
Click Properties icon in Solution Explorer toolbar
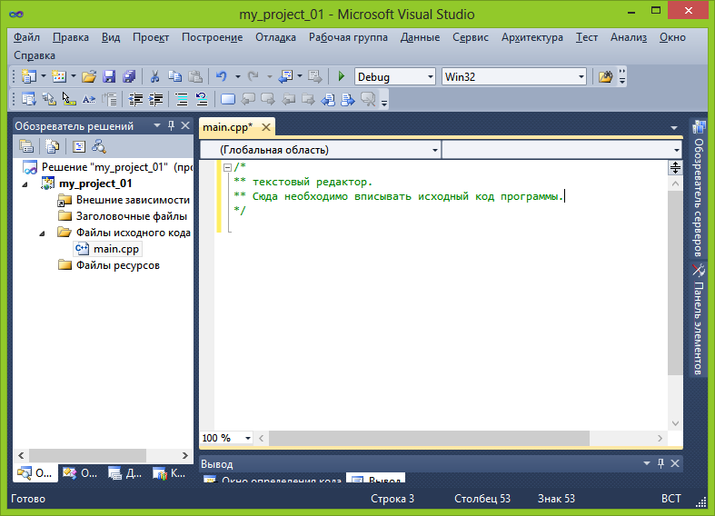[x=26, y=146]
